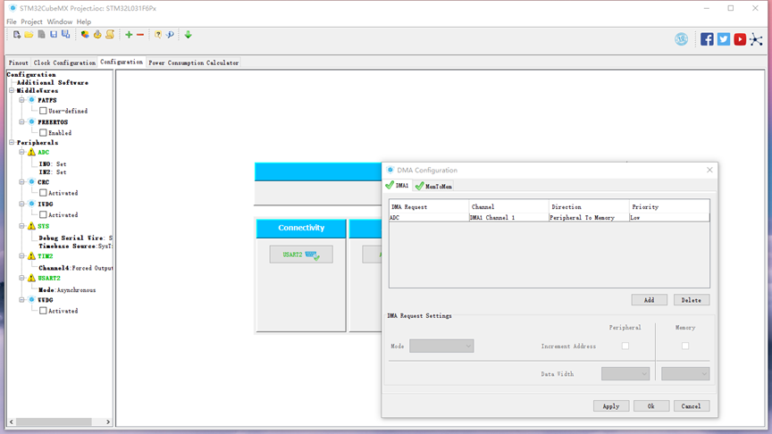Check Activated under IWDG
This screenshot has height=434, width=772.
click(43, 214)
